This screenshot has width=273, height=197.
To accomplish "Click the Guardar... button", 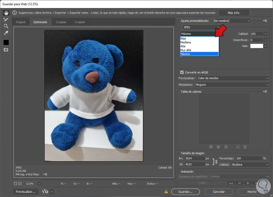I will click(185, 192).
